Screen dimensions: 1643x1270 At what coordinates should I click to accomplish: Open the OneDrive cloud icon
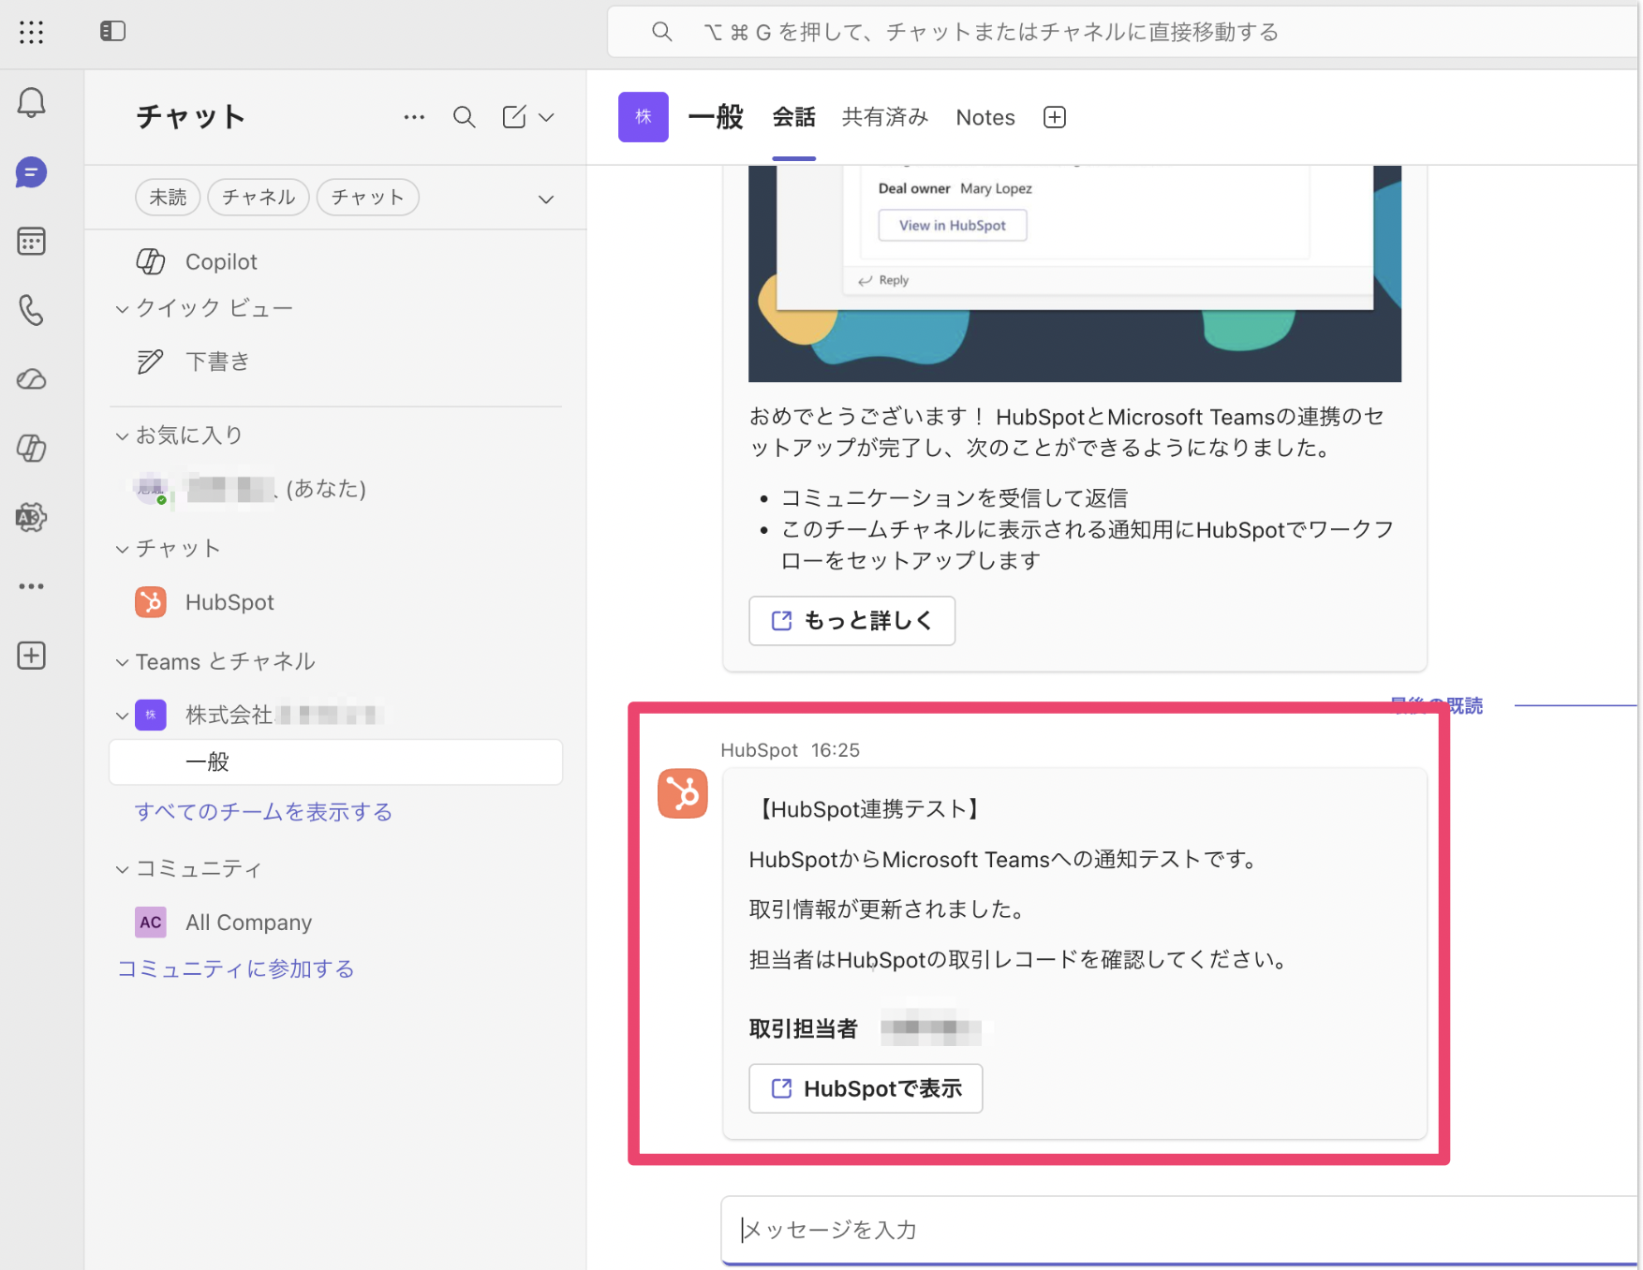tap(31, 379)
